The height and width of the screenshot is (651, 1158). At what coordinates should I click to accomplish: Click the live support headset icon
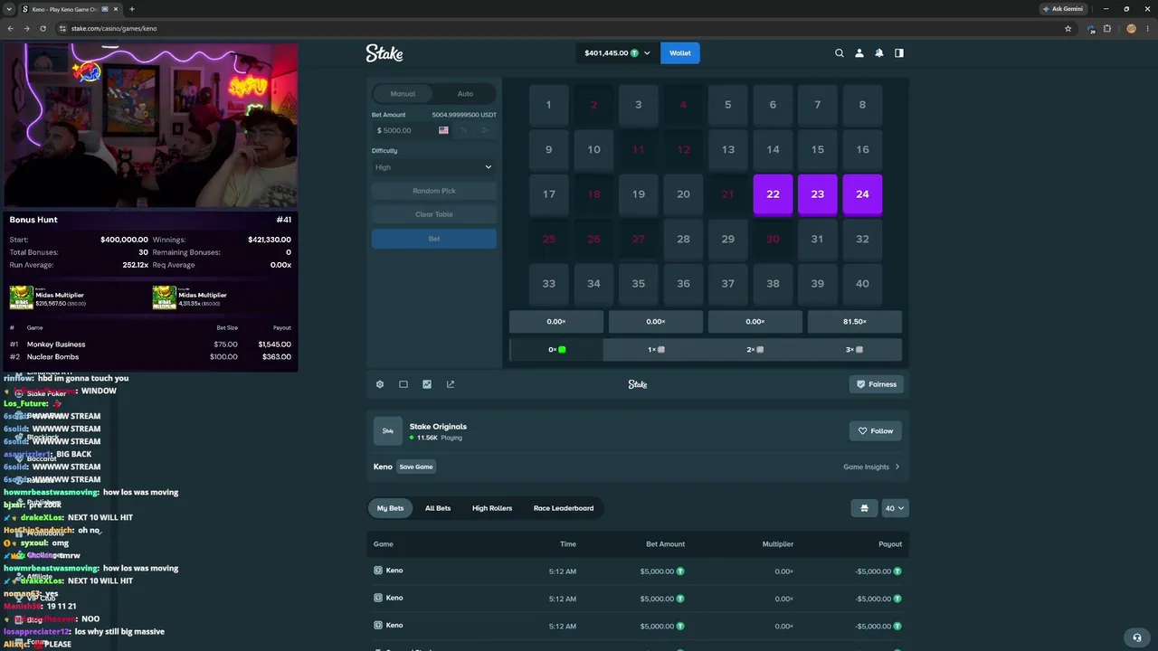tap(1137, 637)
